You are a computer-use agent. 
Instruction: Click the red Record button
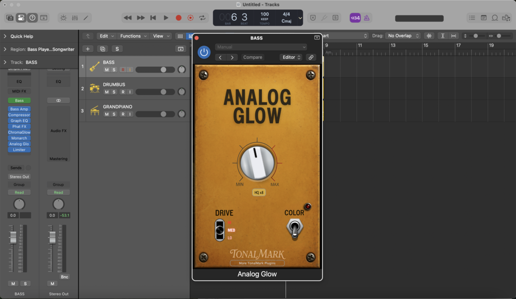coord(178,18)
